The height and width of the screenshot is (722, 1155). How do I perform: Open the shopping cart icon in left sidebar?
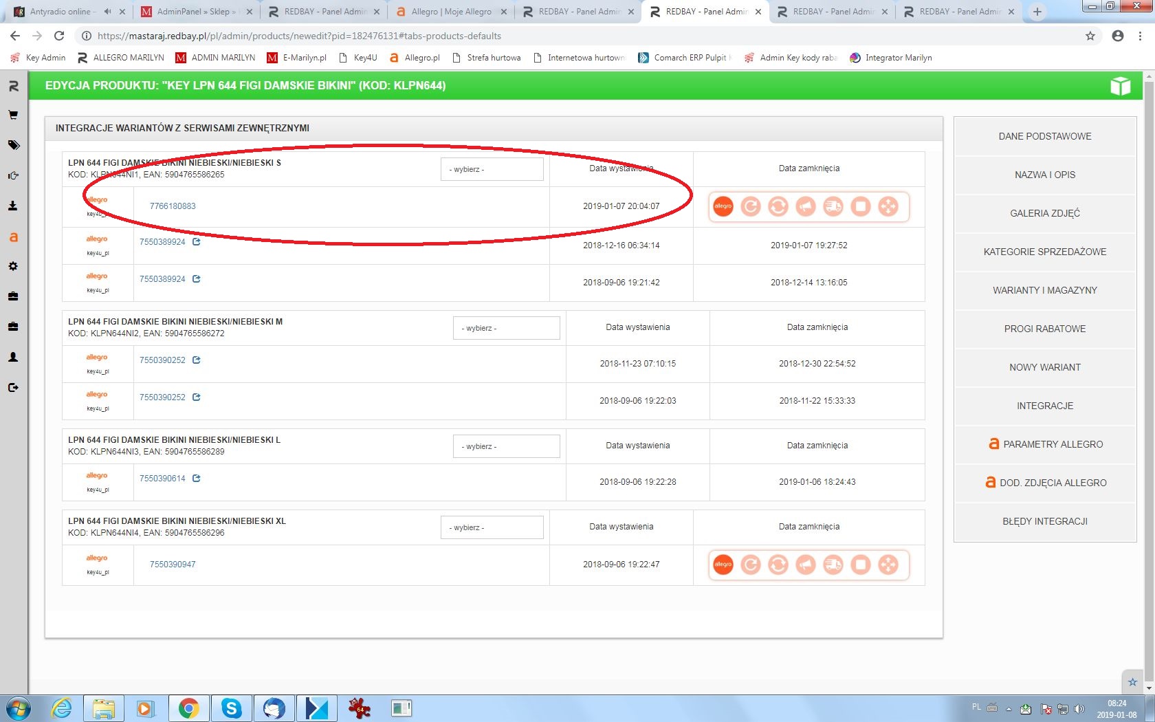pos(13,115)
